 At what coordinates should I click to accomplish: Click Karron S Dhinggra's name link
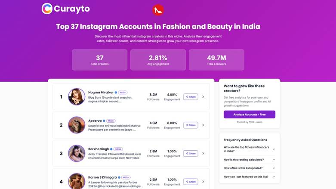click(x=102, y=177)
